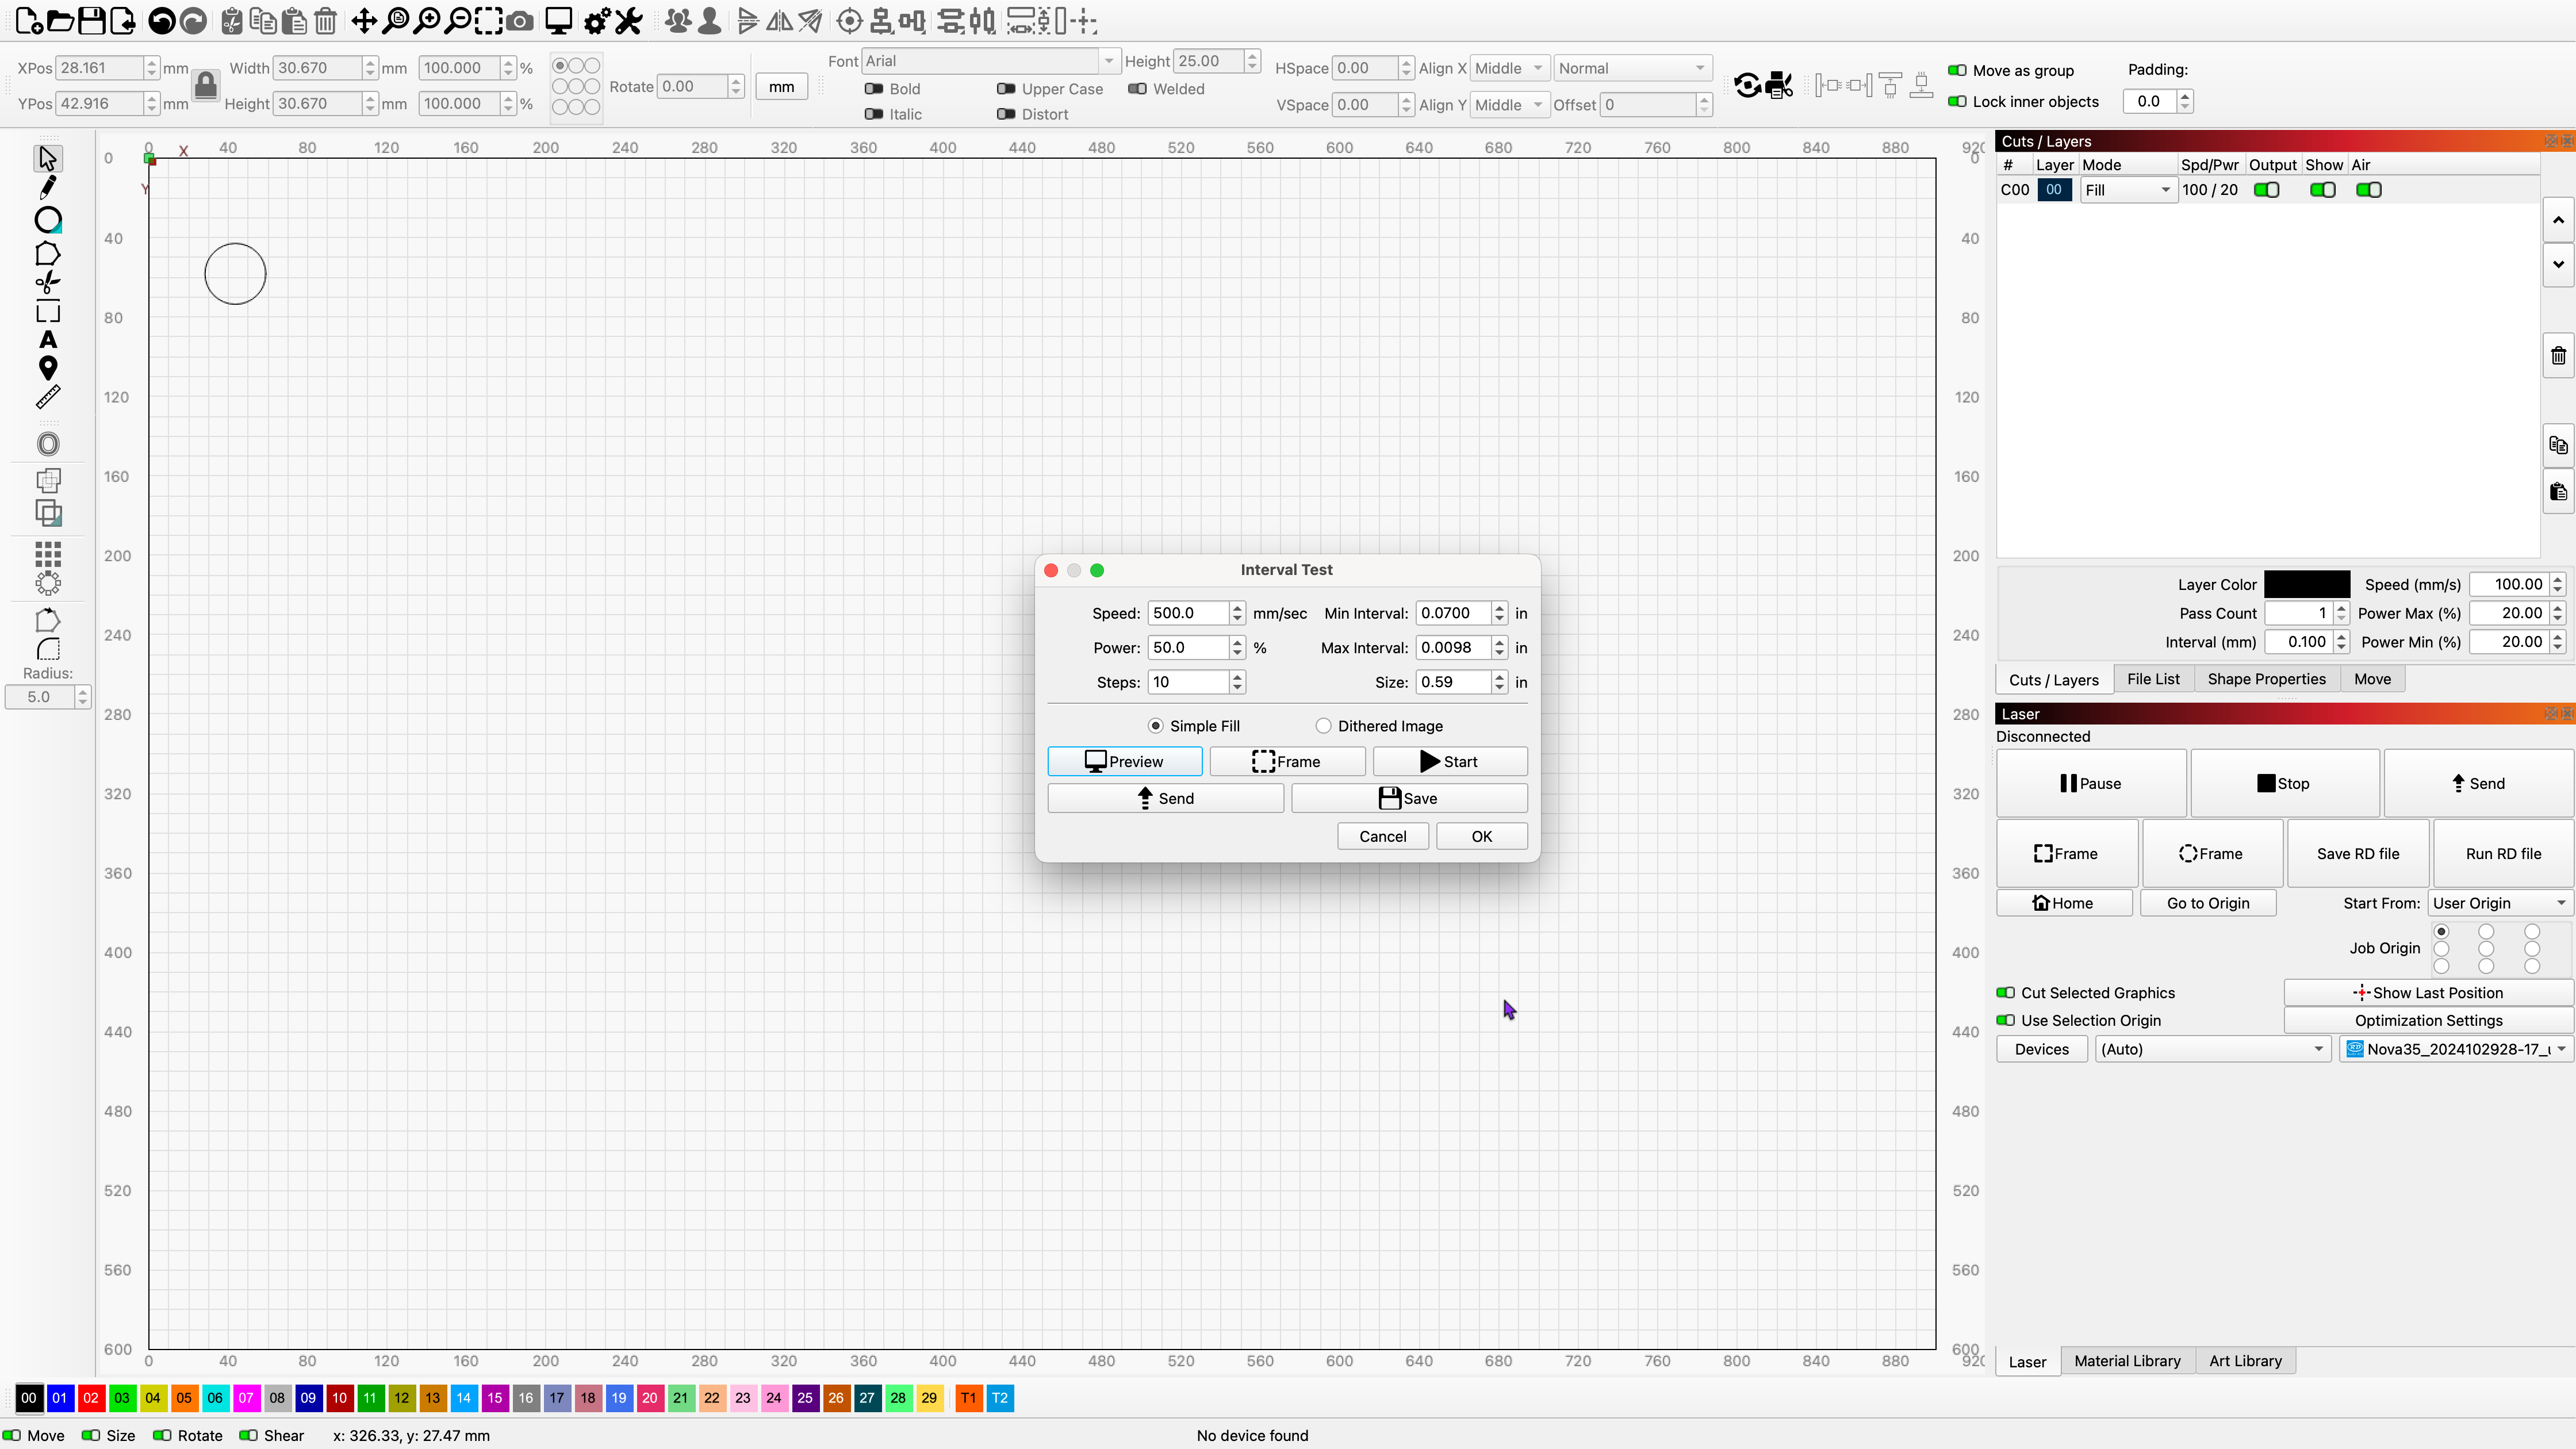Screen dimensions: 2576x1449
Task: Switch to the Shape Properties tab
Action: point(2266,679)
